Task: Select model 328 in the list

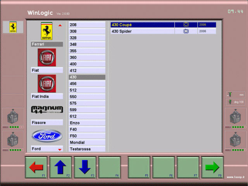Action: coord(87,38)
